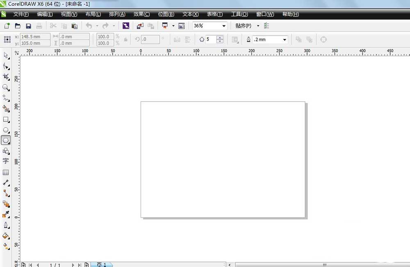This screenshot has height=267, width=410.
Task: Open the 文件(F) menu
Action: click(x=21, y=14)
